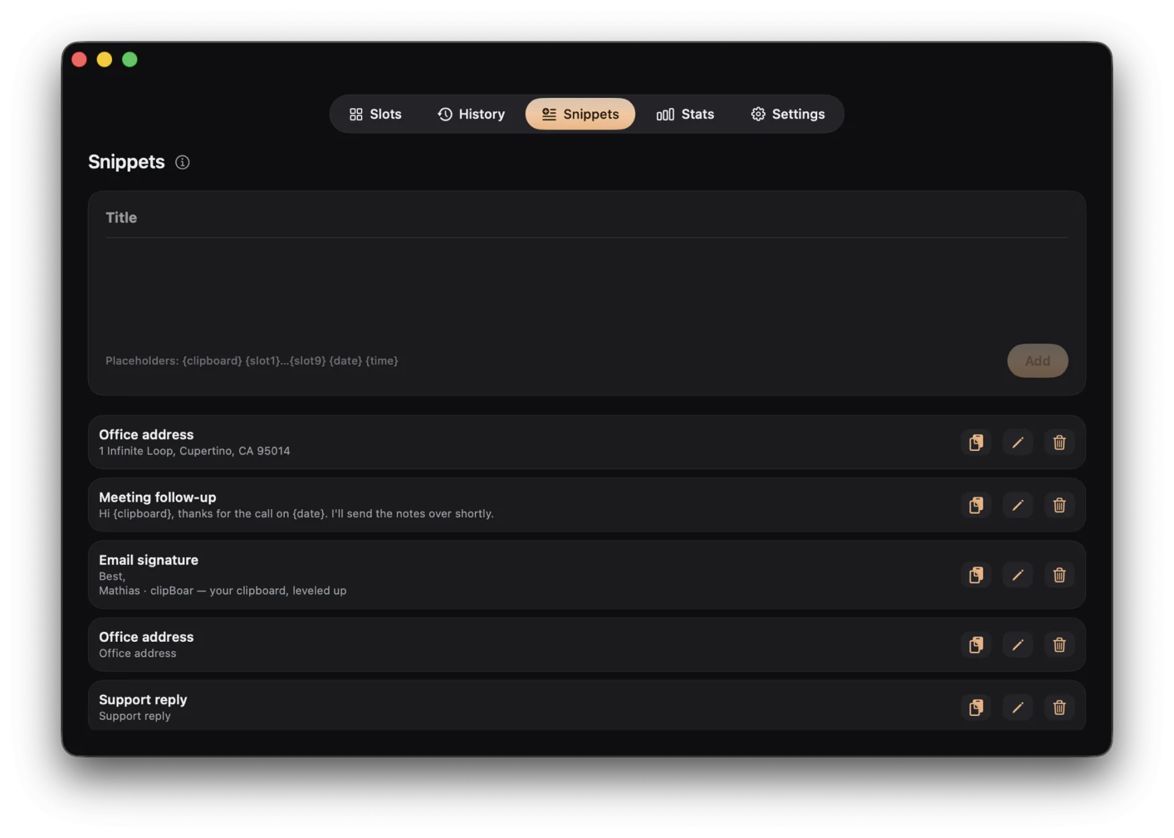Close the window with the red button
Screen dimensions: 1174x838
pyautogui.click(x=79, y=59)
